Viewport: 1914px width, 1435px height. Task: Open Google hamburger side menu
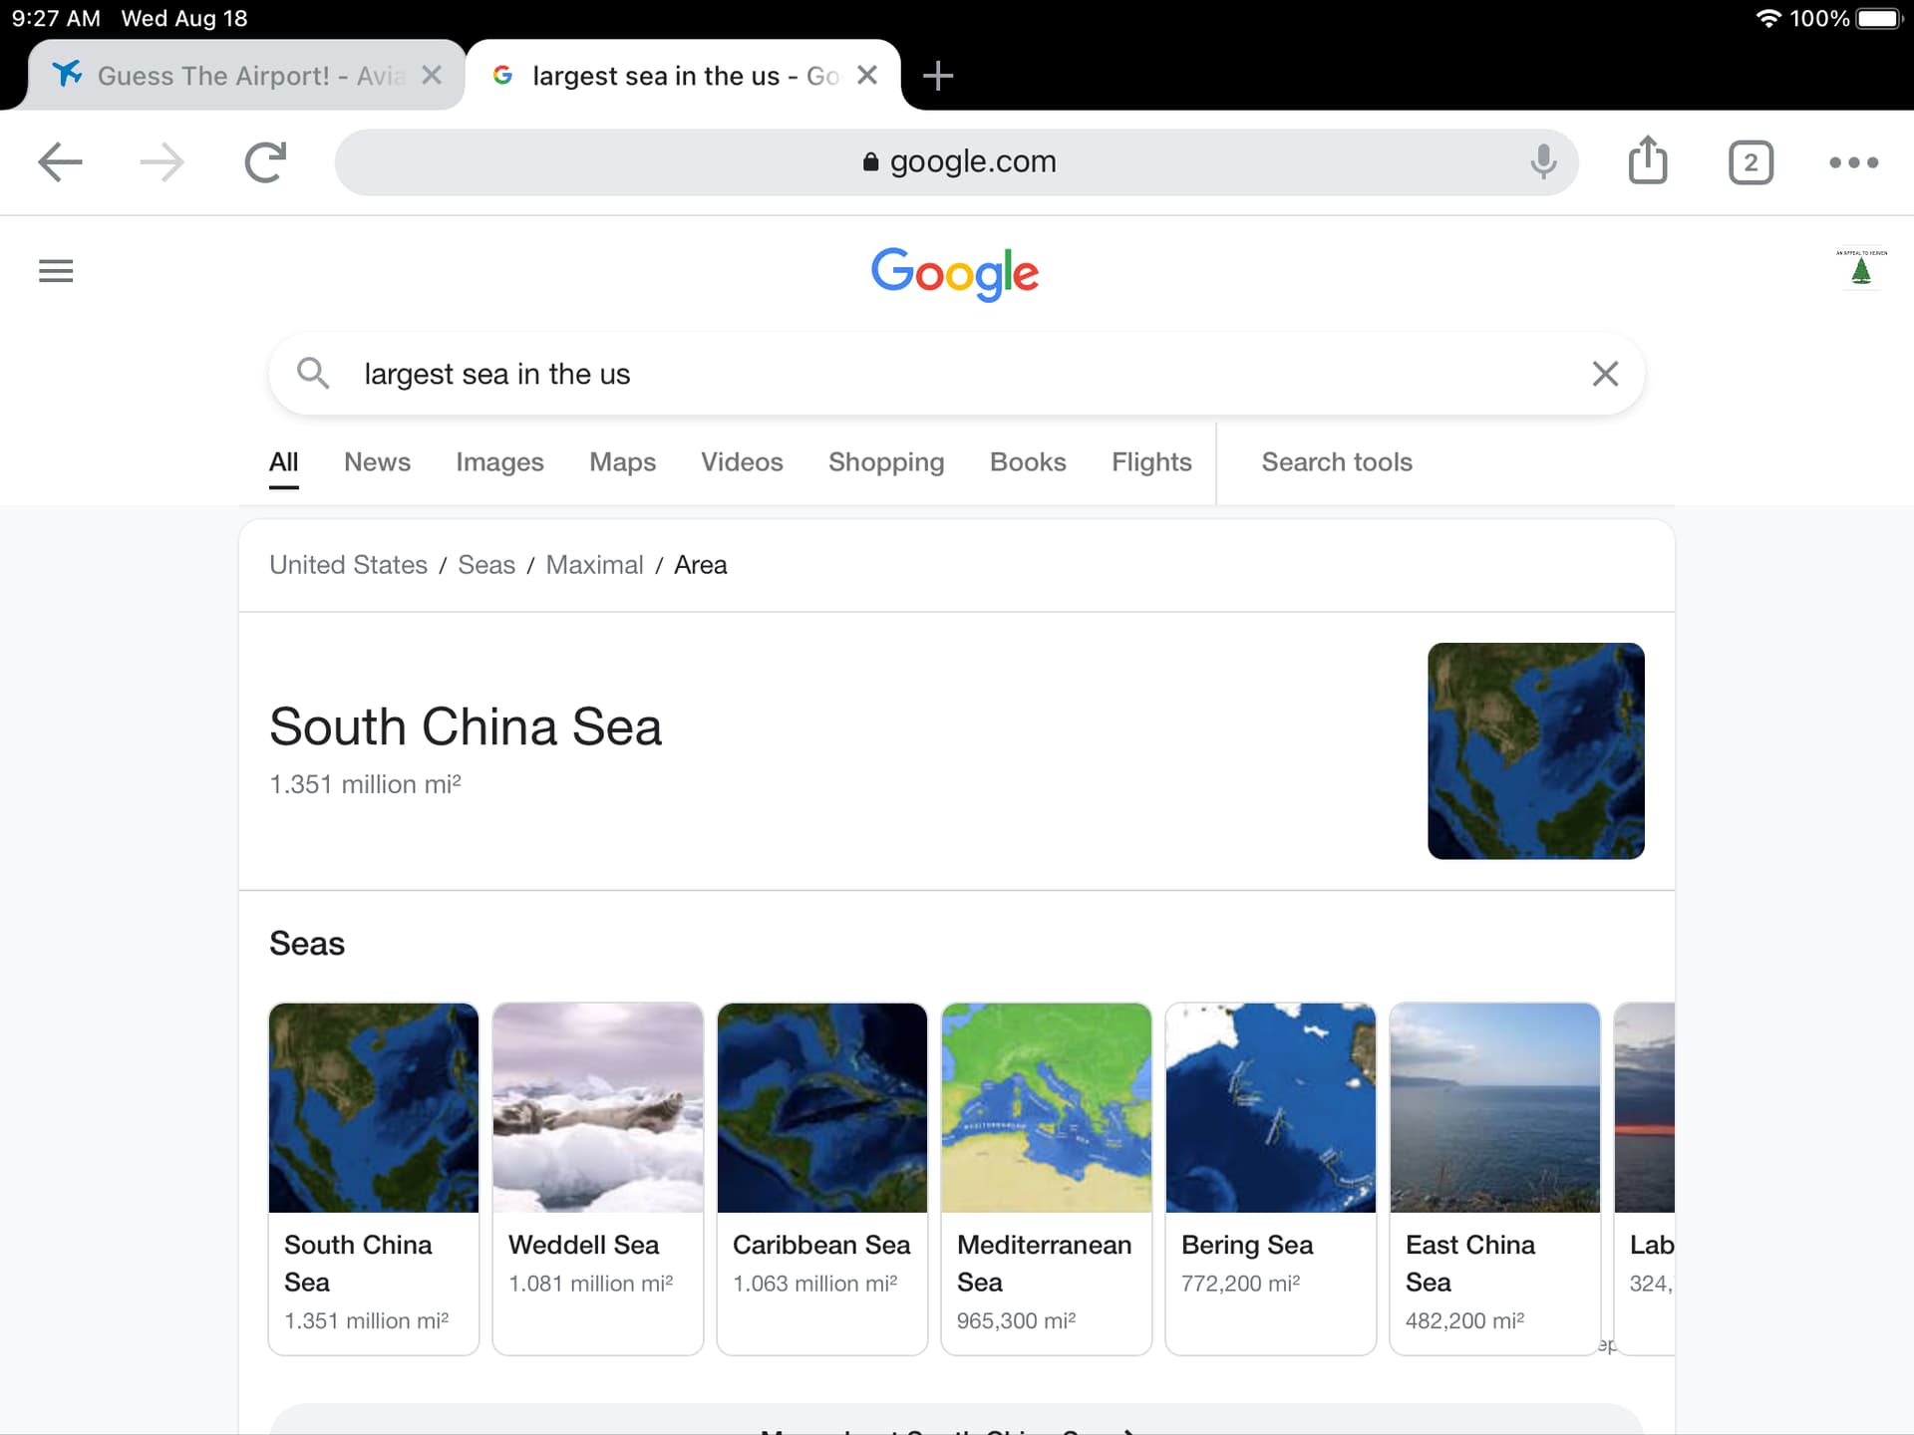coord(56,271)
